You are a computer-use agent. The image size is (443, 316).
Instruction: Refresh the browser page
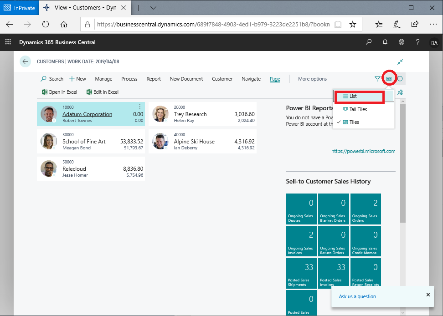pos(46,25)
